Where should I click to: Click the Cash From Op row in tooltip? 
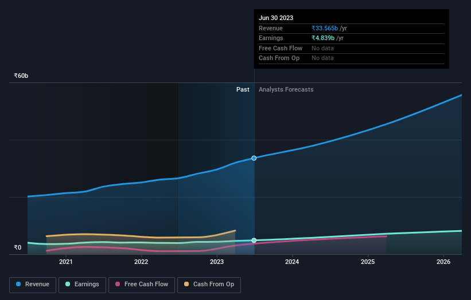pyautogui.click(x=352, y=58)
